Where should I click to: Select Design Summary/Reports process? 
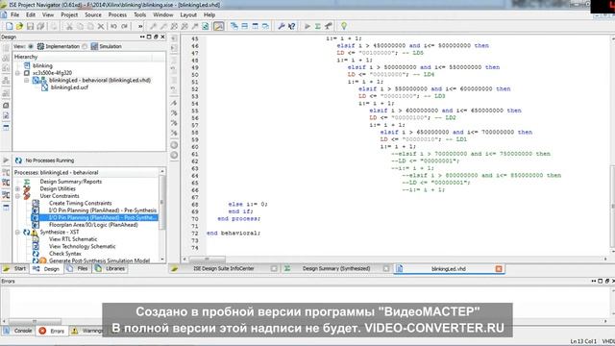coord(70,182)
